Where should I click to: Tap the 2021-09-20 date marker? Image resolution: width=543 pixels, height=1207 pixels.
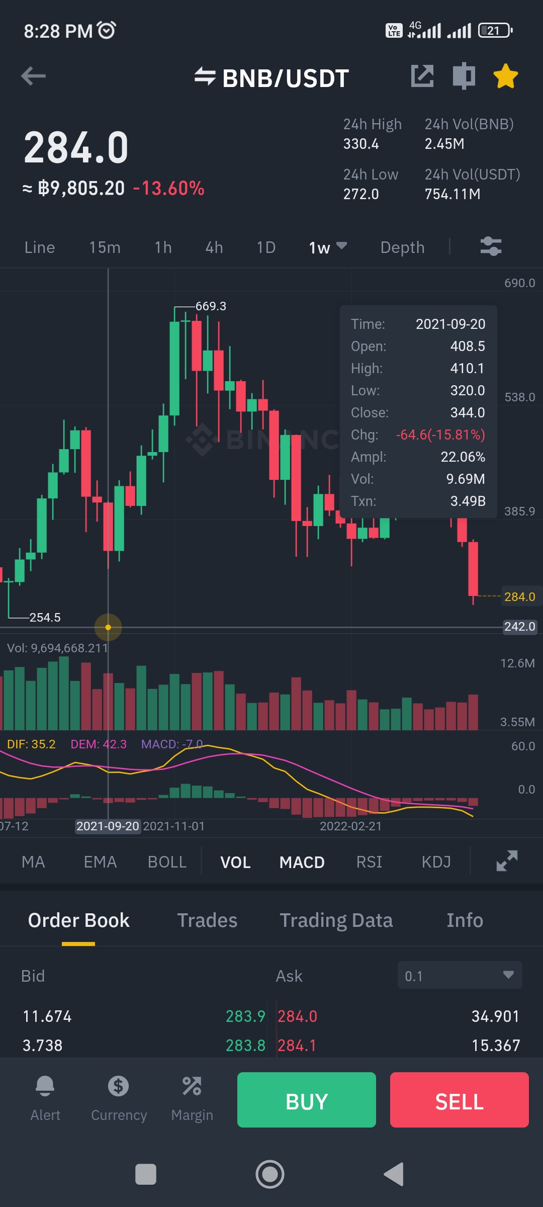click(x=108, y=826)
